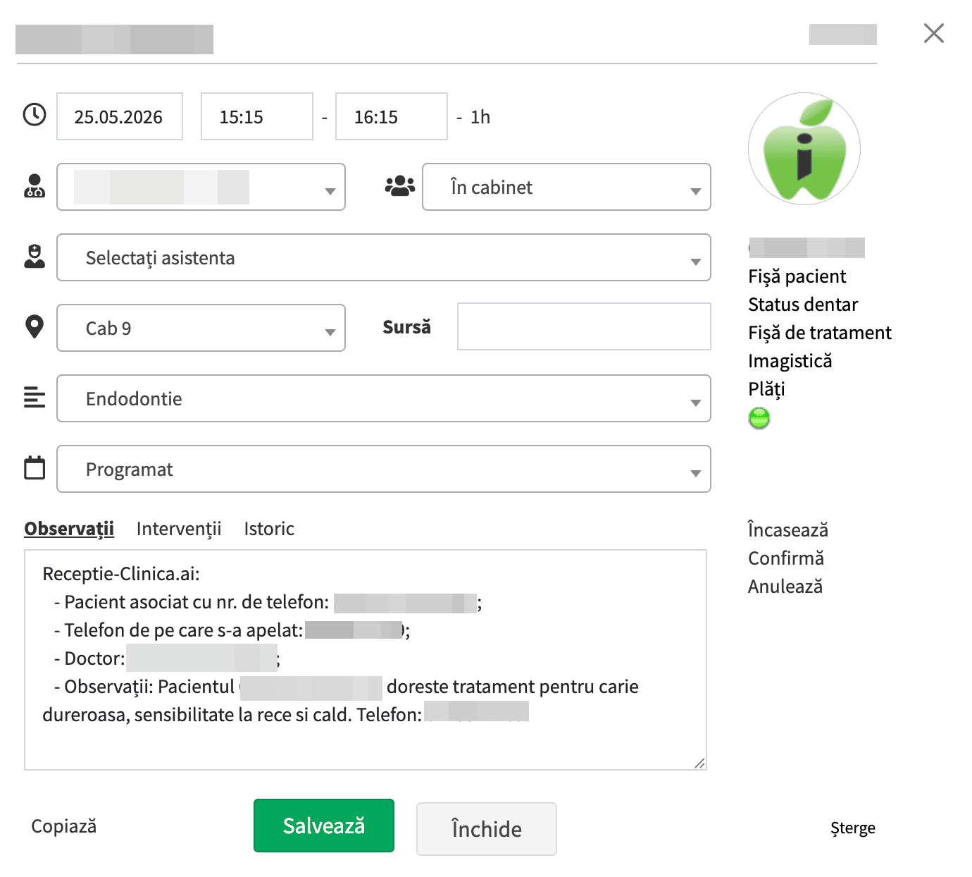Click the assistant icon next to Selectați asistenta
This screenshot has width=972, height=877.
(33, 257)
